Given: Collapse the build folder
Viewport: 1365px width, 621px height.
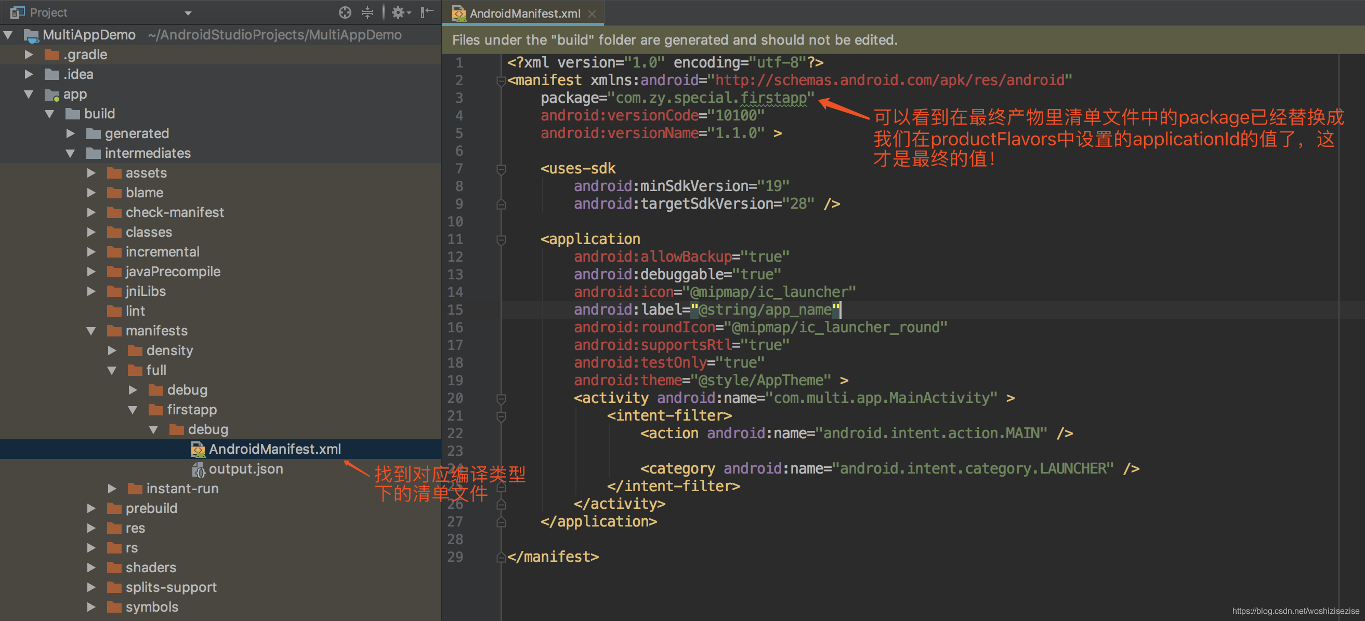Looking at the screenshot, I should point(50,114).
